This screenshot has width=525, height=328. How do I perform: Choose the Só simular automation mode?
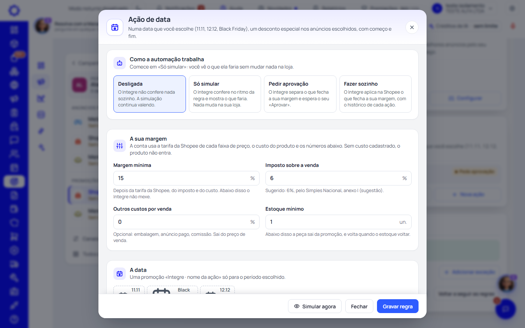(x=225, y=94)
